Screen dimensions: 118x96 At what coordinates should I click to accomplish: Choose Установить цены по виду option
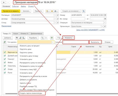[x=29, y=56]
